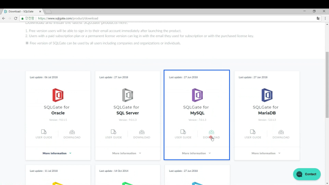Open the Contact chat button
This screenshot has width=329, height=185.
(x=307, y=174)
